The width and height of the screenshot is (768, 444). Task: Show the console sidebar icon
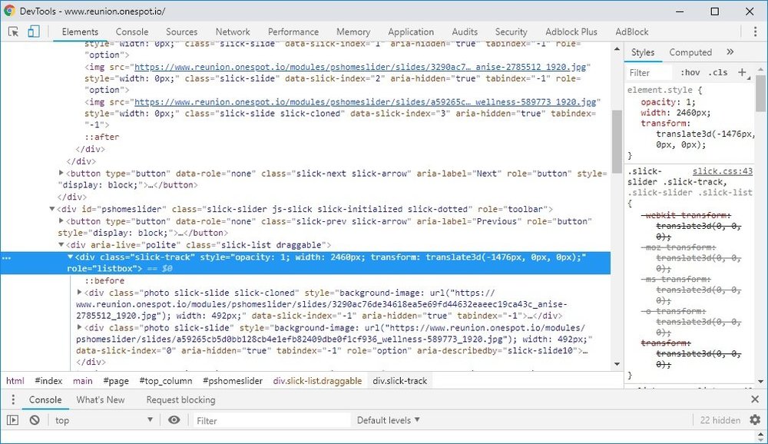click(x=12, y=420)
